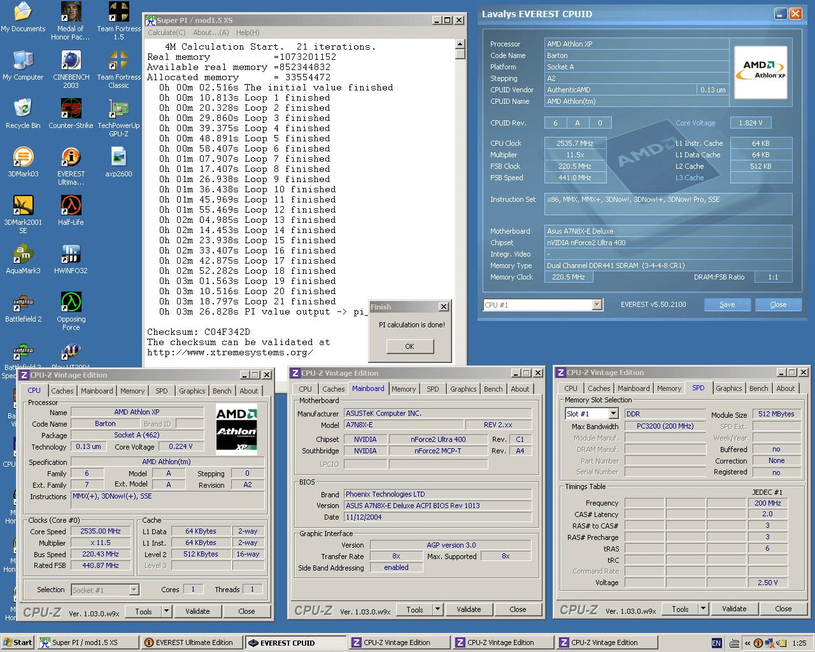
Task: Click the Start button
Action: [18, 642]
